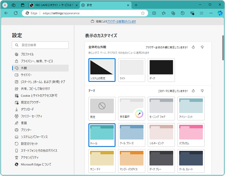Click the Share icon in toolbar

pyautogui.click(x=202, y=13)
